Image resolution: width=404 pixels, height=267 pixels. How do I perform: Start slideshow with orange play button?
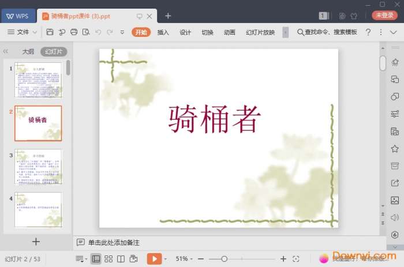pos(154,259)
